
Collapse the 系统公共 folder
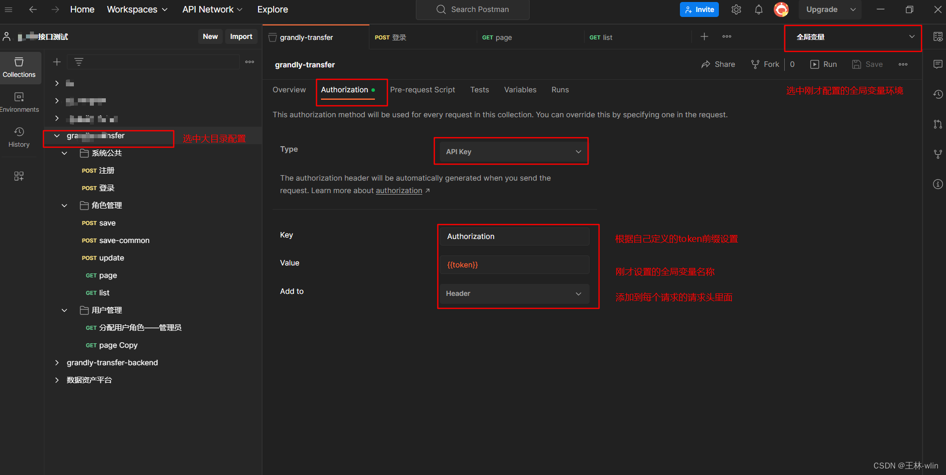click(64, 153)
